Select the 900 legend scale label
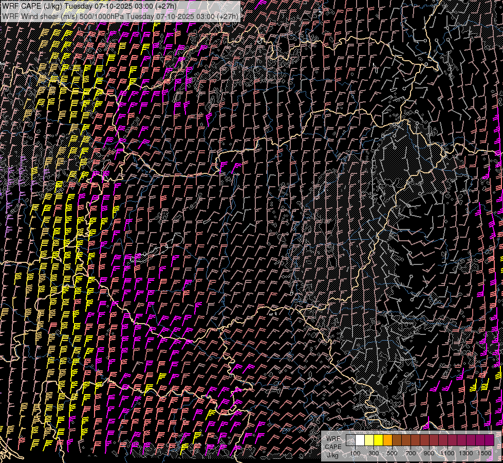Screen dimensions: 503x463 click(429, 453)
